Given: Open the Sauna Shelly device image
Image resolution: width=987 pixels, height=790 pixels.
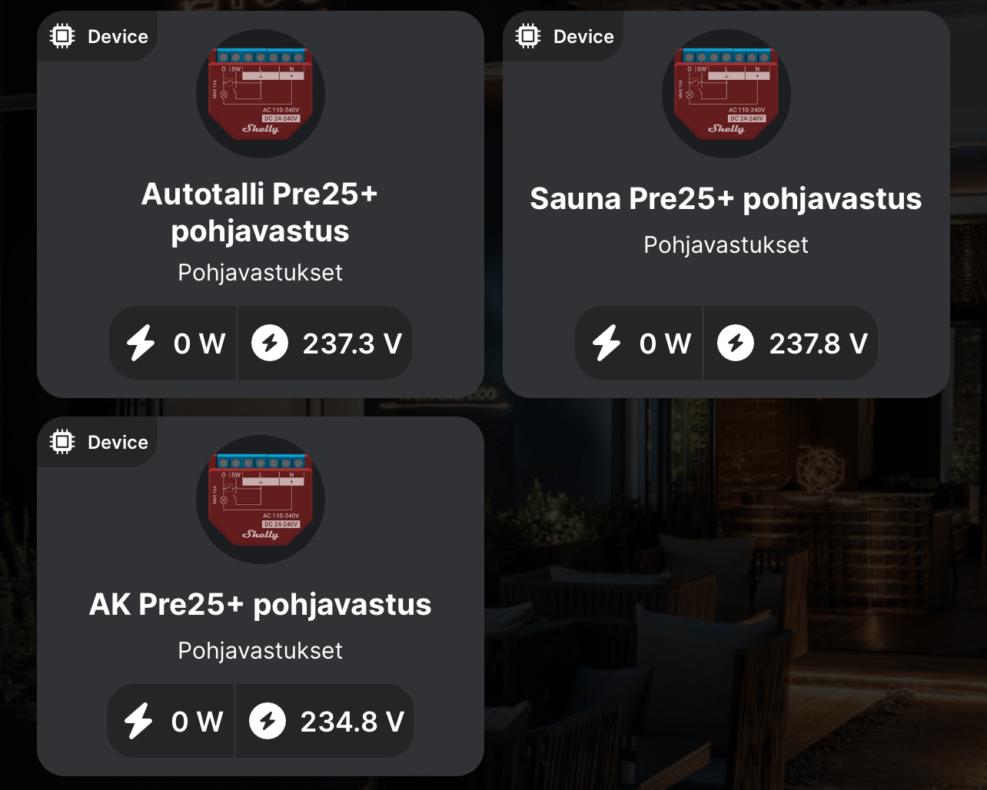Looking at the screenshot, I should (x=726, y=95).
